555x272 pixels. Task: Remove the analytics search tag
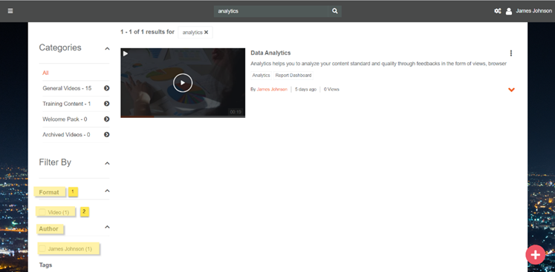(206, 32)
